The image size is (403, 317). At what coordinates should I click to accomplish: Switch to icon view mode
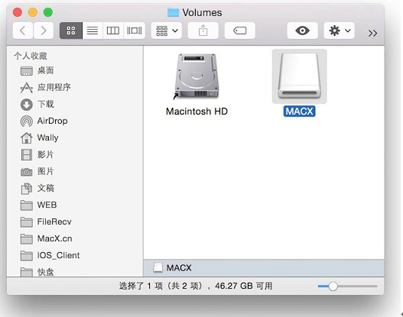click(71, 31)
